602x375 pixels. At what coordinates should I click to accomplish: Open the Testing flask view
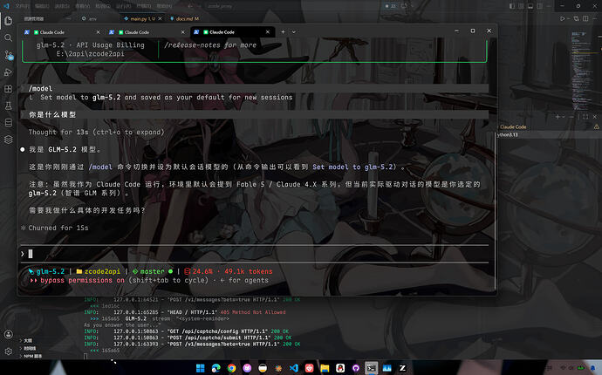[x=9, y=106]
